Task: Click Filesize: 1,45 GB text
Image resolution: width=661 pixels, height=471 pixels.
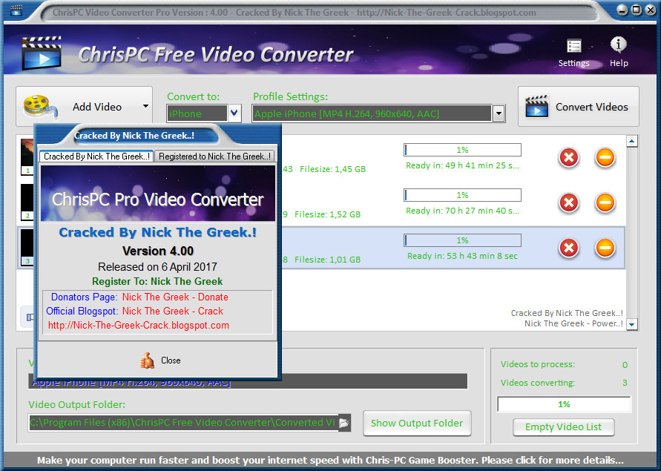Action: 332,169
